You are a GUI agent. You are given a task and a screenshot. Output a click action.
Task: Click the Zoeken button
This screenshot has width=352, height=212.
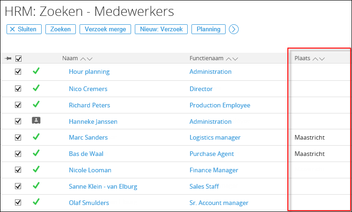60,29
